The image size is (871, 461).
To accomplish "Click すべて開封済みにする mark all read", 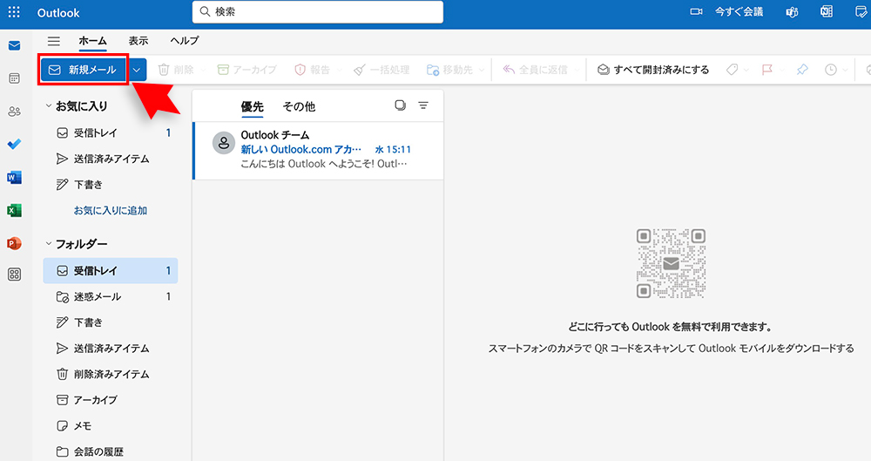I will [653, 70].
